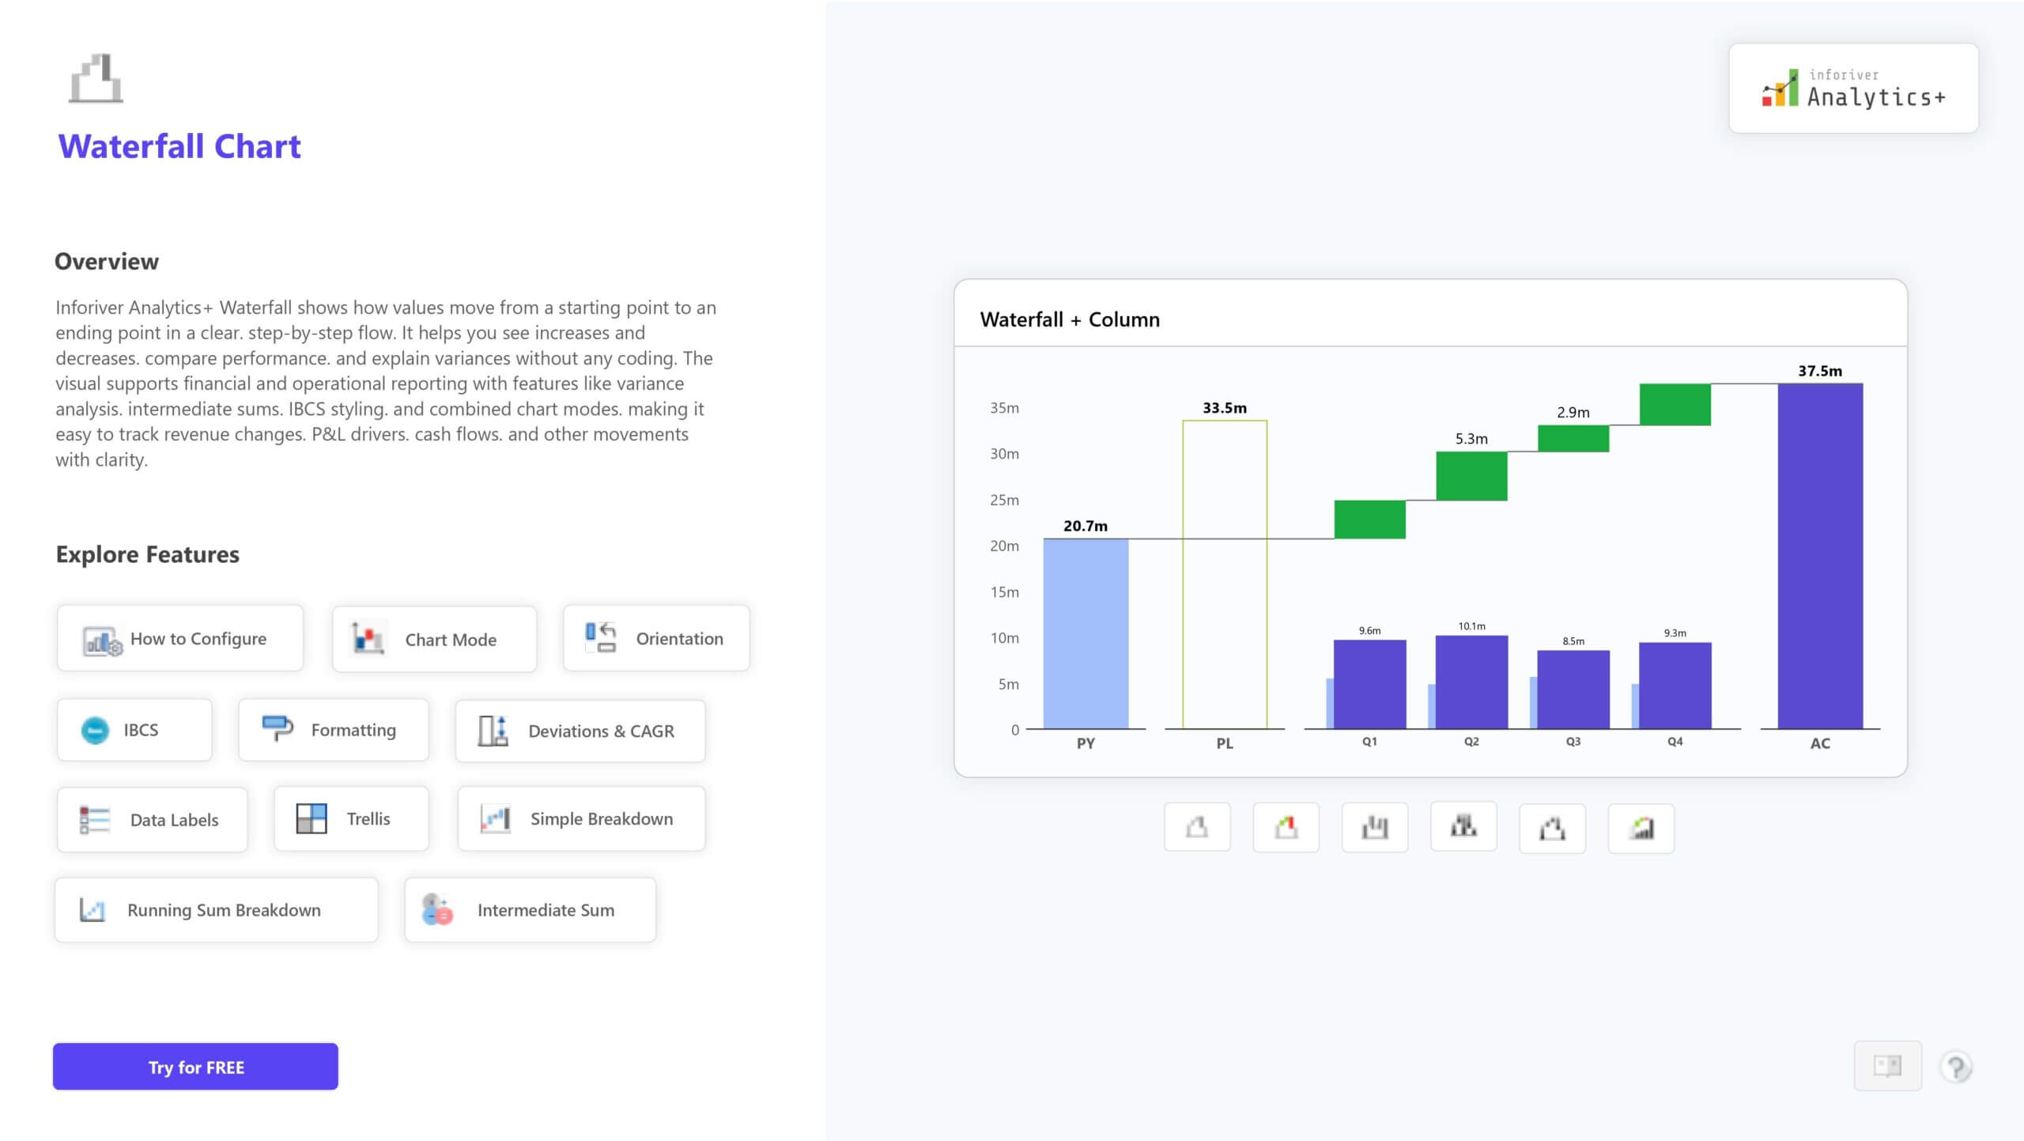Choose the variance waterfall variant thumbnail
The image size is (2024, 1141).
click(1286, 826)
